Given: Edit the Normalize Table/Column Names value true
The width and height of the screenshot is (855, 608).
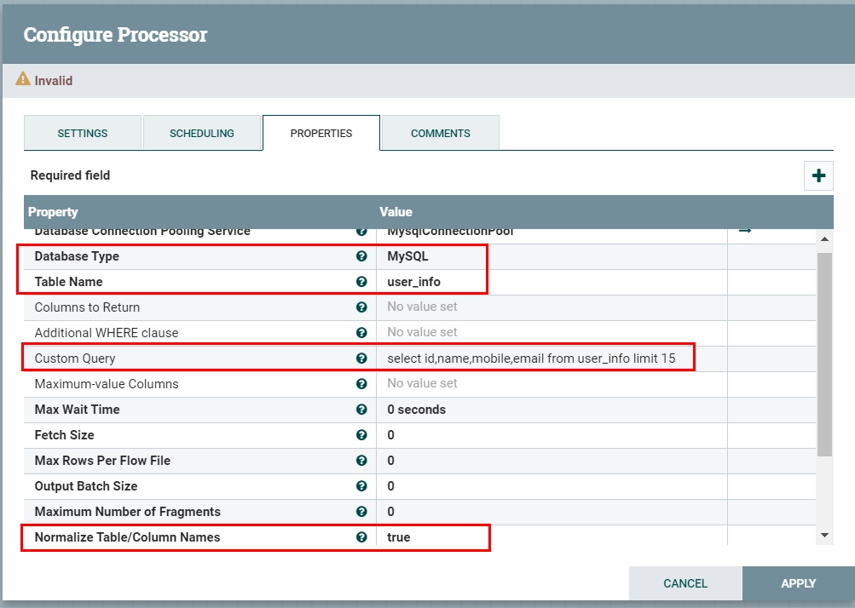Looking at the screenshot, I should tap(552, 537).
